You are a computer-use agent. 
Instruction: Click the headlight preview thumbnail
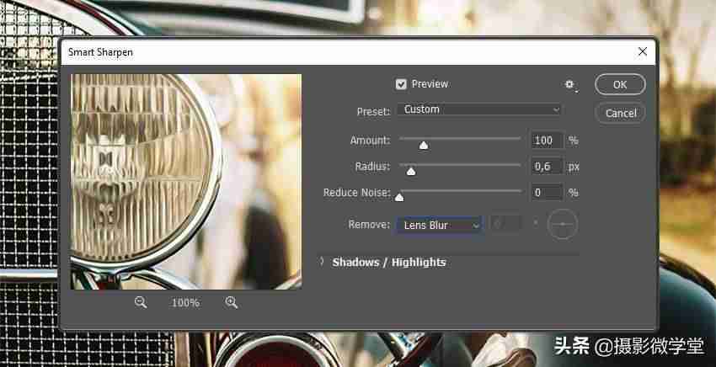click(x=186, y=182)
